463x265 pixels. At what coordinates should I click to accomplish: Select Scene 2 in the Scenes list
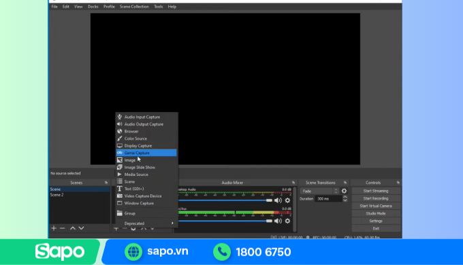tap(80, 195)
